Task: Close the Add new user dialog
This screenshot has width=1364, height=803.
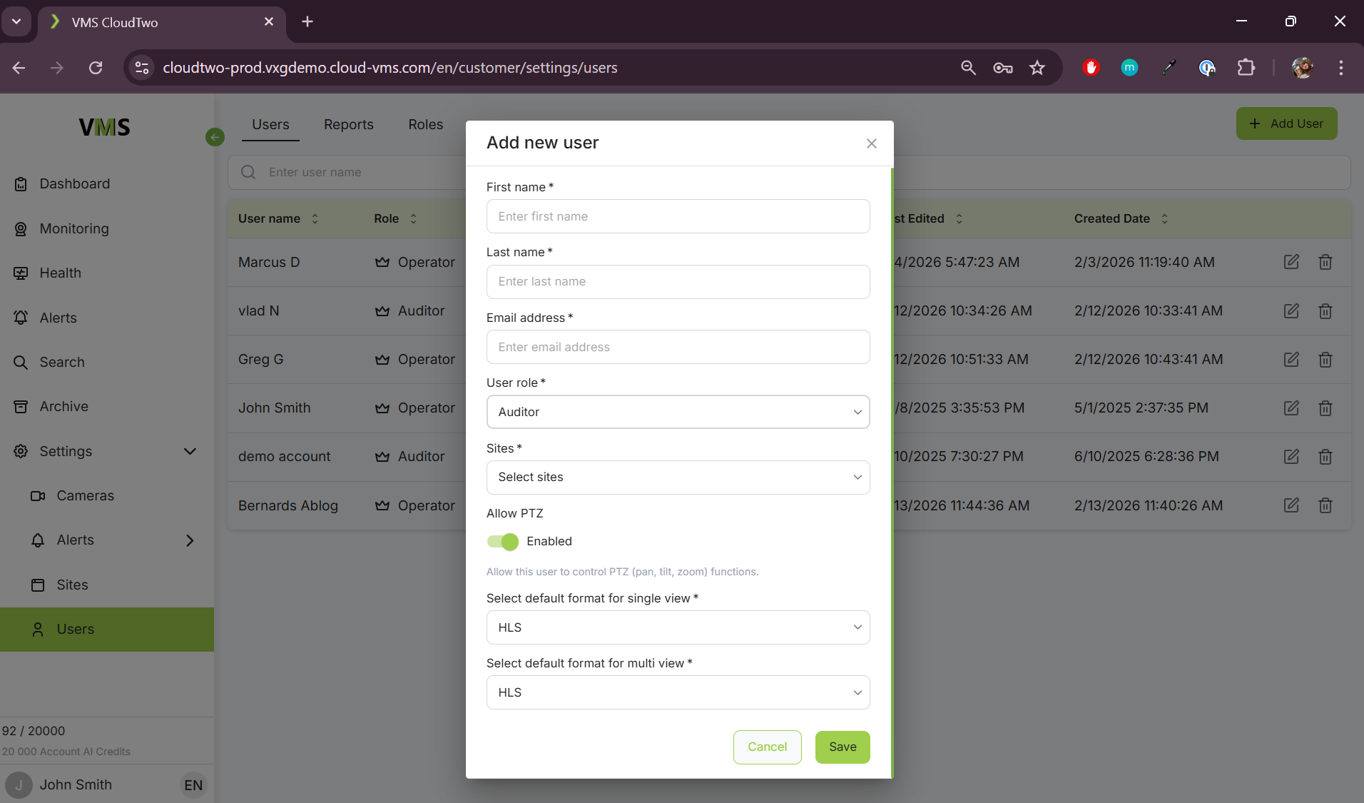Action: pos(871,143)
